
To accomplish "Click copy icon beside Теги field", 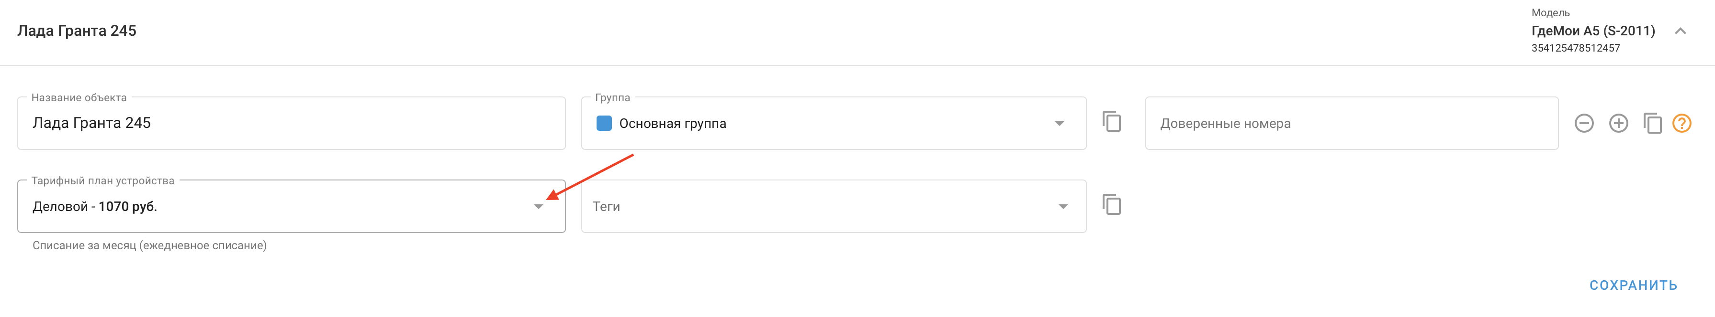I will 1111,205.
